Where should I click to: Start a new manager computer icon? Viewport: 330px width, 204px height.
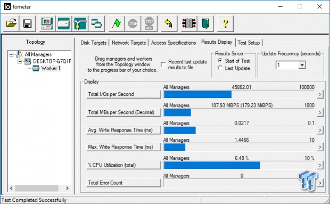point(47,23)
